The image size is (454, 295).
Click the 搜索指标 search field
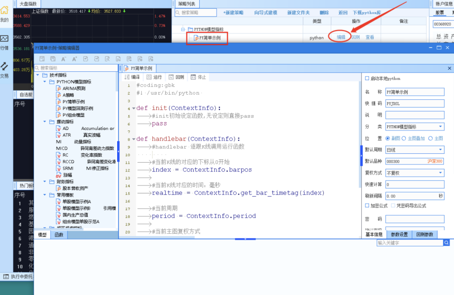point(75,68)
